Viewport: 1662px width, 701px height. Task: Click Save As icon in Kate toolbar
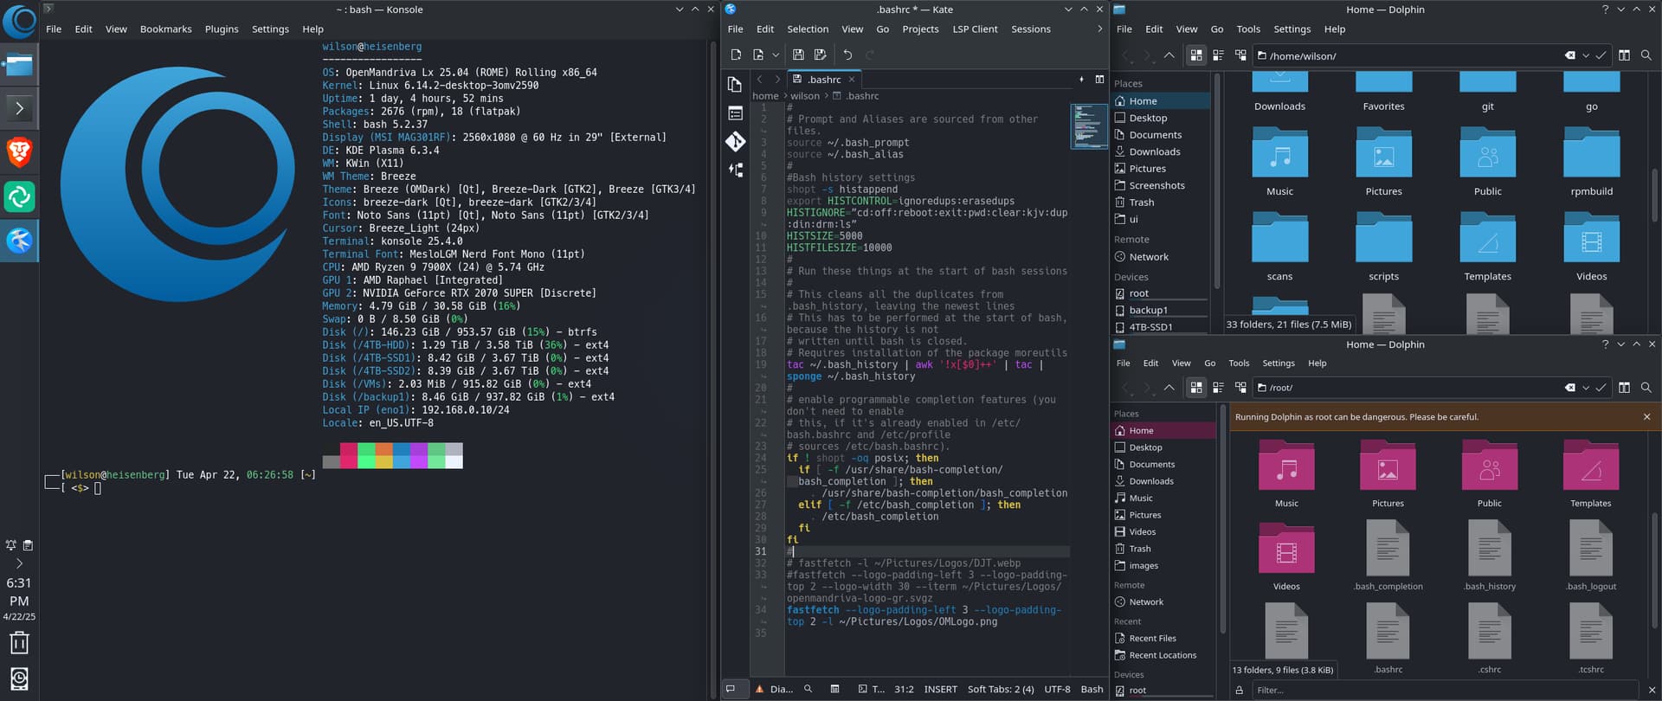coord(820,55)
